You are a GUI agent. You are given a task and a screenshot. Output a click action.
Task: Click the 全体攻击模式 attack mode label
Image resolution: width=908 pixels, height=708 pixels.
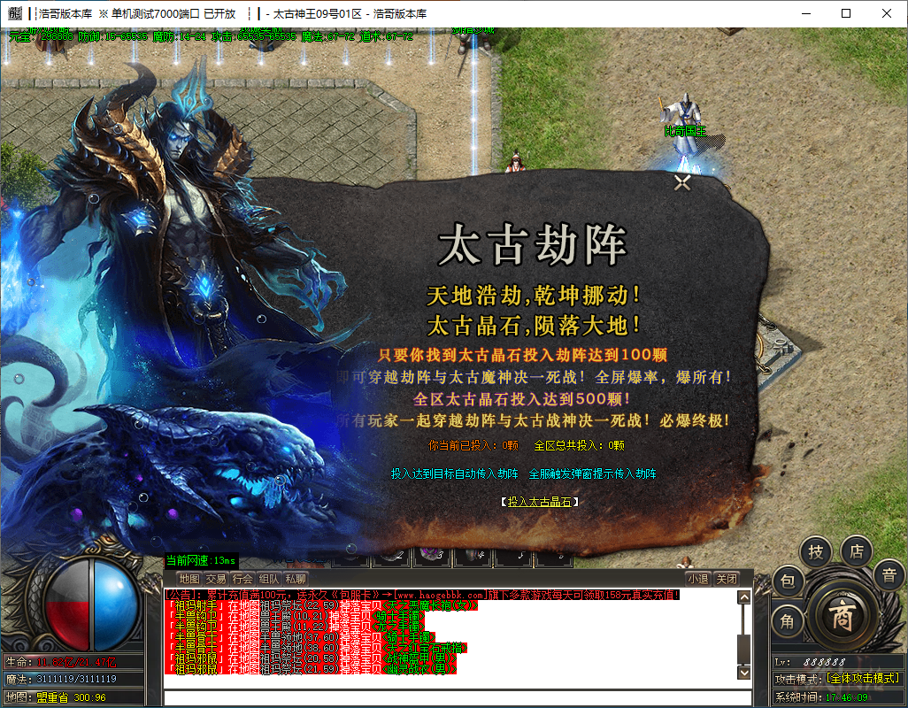coord(863,678)
